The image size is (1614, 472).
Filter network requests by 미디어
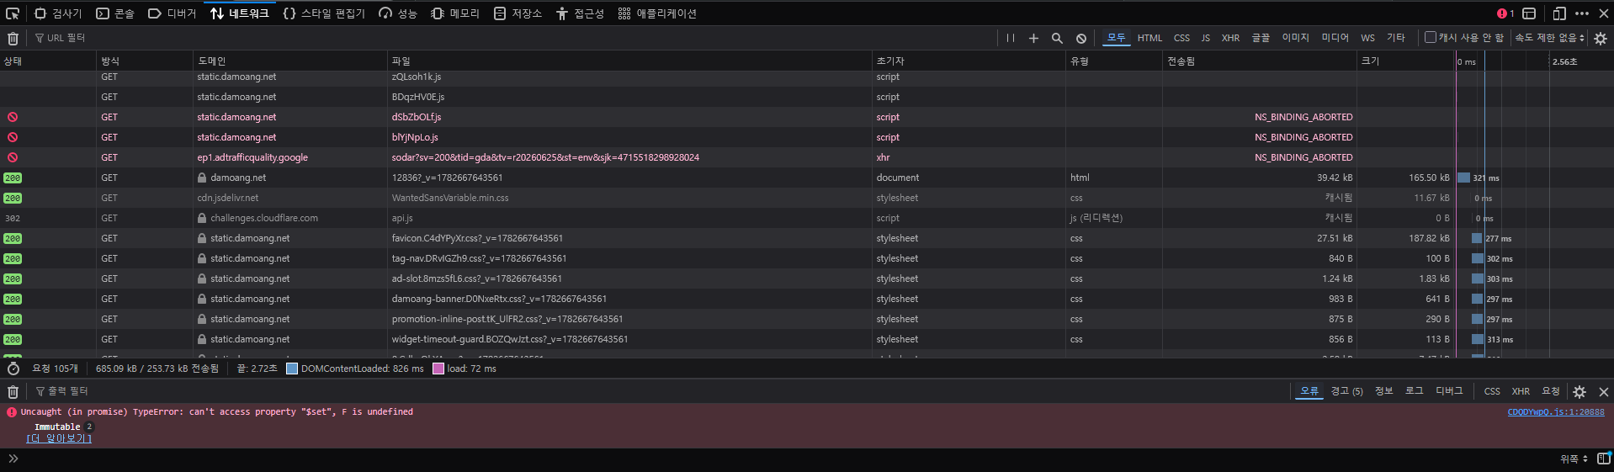tap(1335, 38)
